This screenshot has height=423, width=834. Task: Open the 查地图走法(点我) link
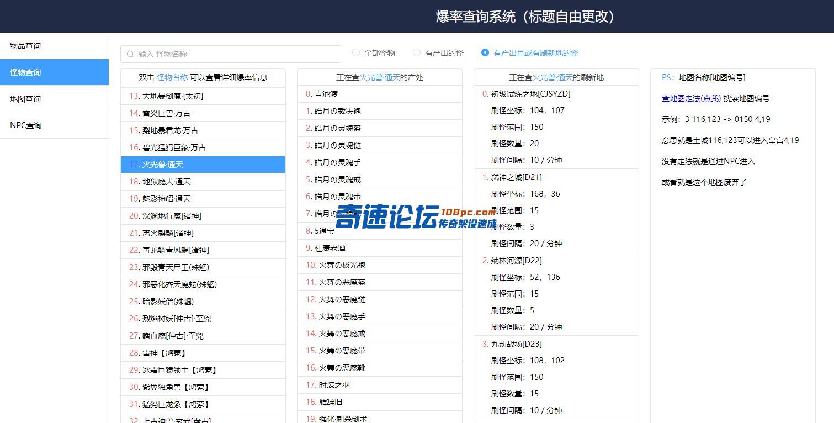pyautogui.click(x=691, y=98)
